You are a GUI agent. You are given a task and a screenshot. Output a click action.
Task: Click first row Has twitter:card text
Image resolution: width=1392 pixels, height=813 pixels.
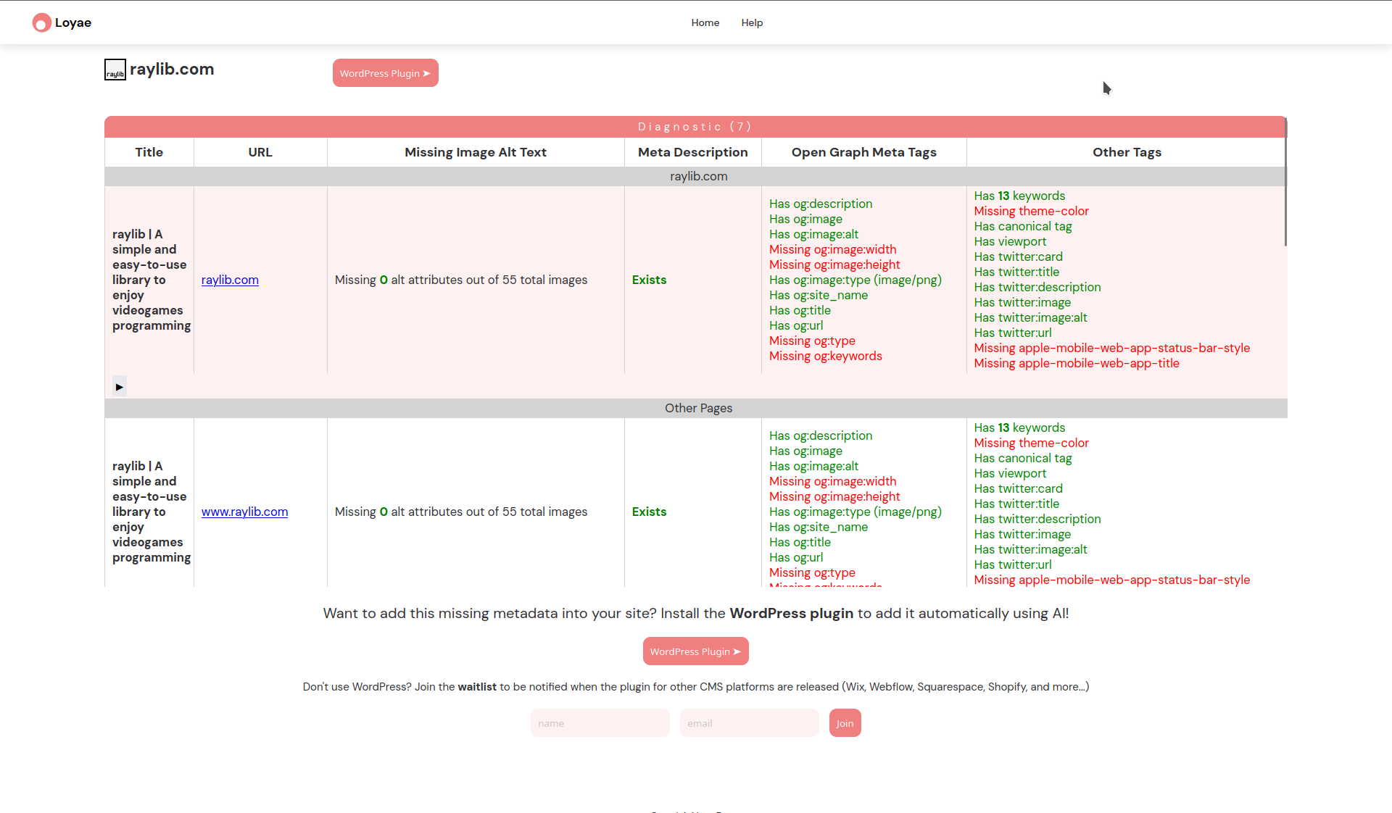click(x=1018, y=257)
